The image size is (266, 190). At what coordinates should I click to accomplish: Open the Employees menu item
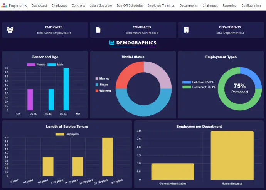(x=59, y=5)
